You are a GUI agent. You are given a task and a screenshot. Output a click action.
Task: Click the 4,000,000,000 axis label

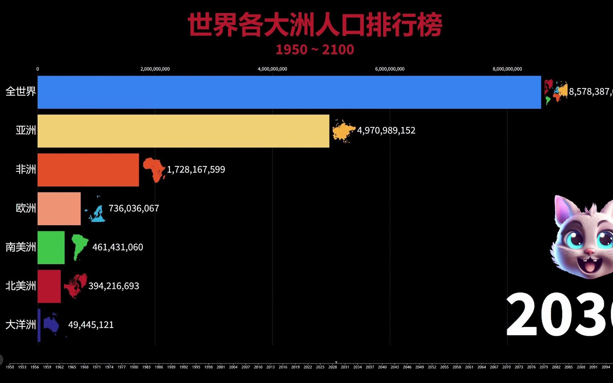click(x=272, y=69)
